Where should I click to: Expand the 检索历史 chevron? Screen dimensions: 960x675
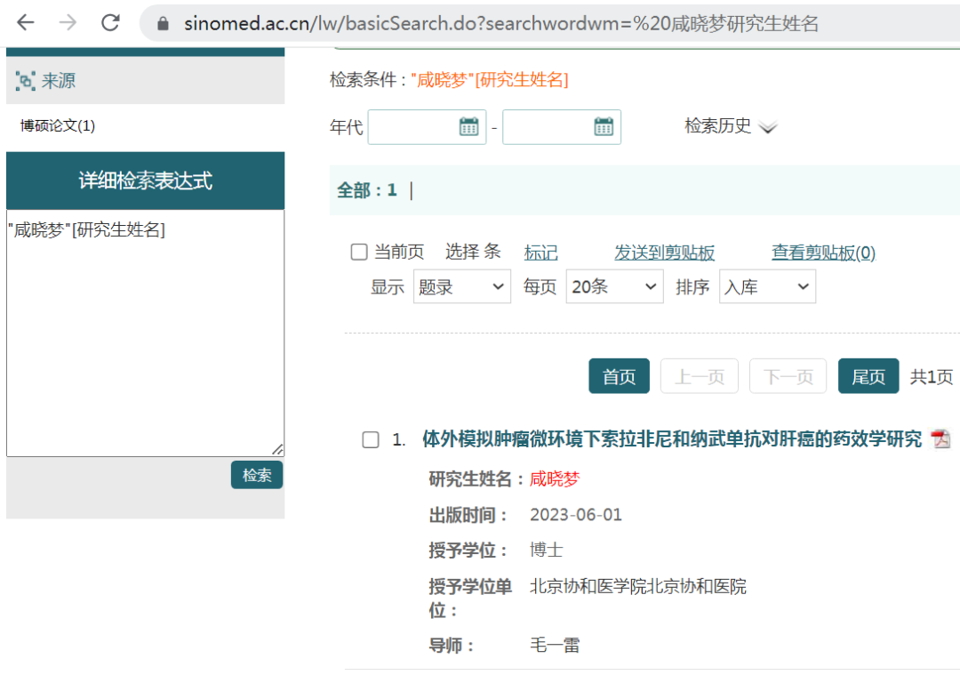(x=768, y=127)
